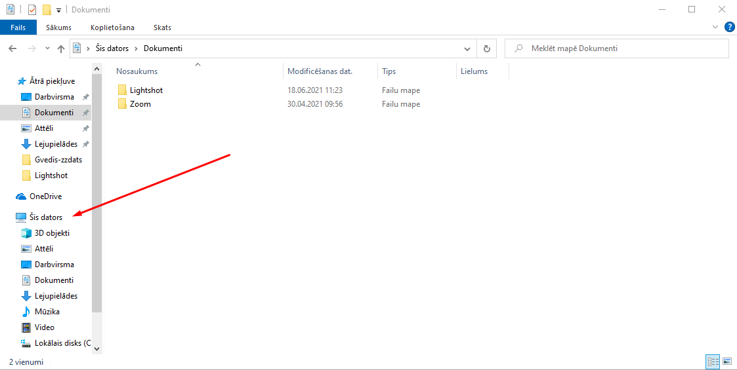737x370 pixels.
Task: Click Dokumenti in the address bar path
Action: click(x=163, y=48)
